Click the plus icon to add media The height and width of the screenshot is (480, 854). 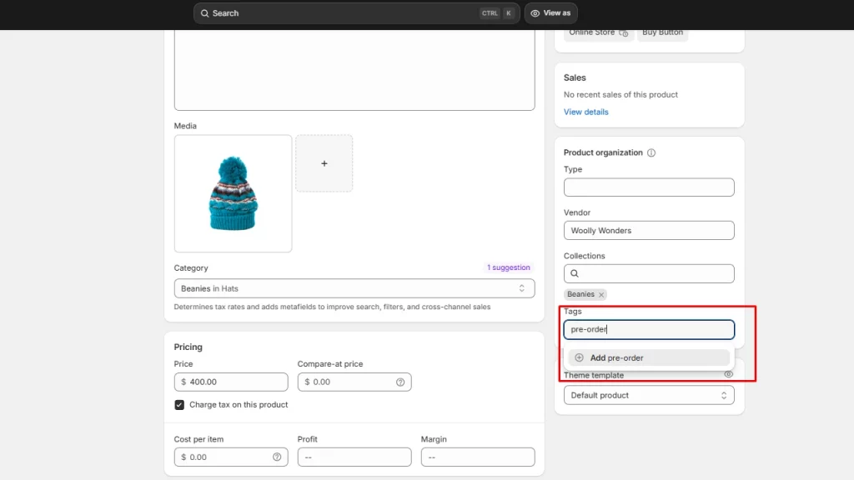click(324, 163)
